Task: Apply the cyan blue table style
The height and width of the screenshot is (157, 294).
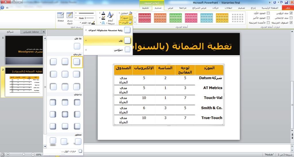Action: pos(206,18)
